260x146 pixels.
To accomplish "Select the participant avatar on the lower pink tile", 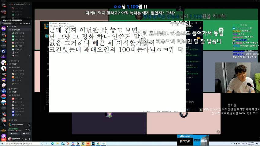I will [184, 114].
